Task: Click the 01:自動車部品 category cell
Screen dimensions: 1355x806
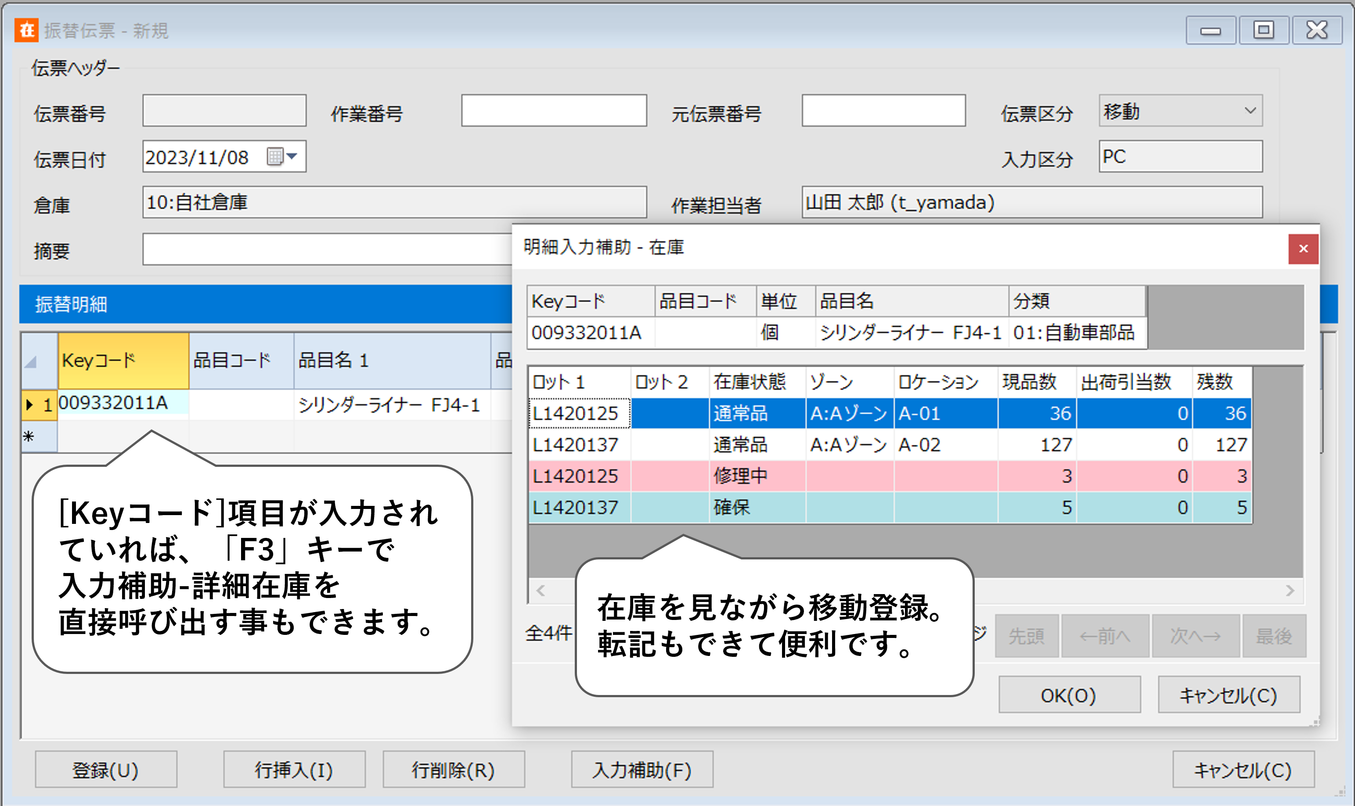Action: 1077,333
